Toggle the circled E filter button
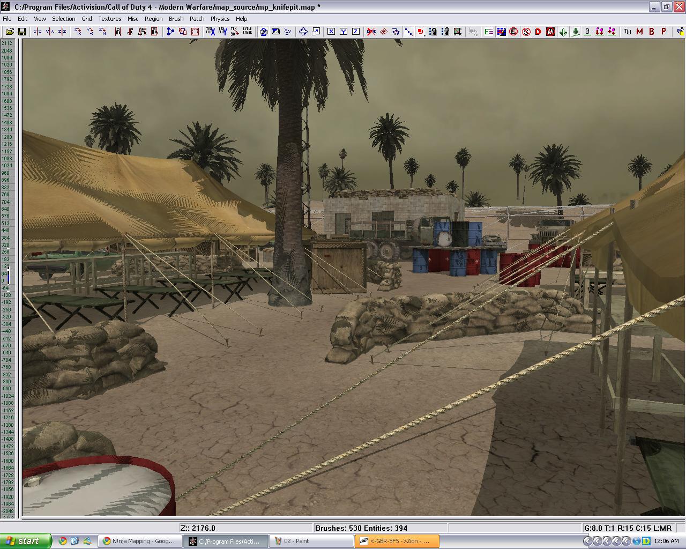This screenshot has height=549, width=686. pos(513,32)
